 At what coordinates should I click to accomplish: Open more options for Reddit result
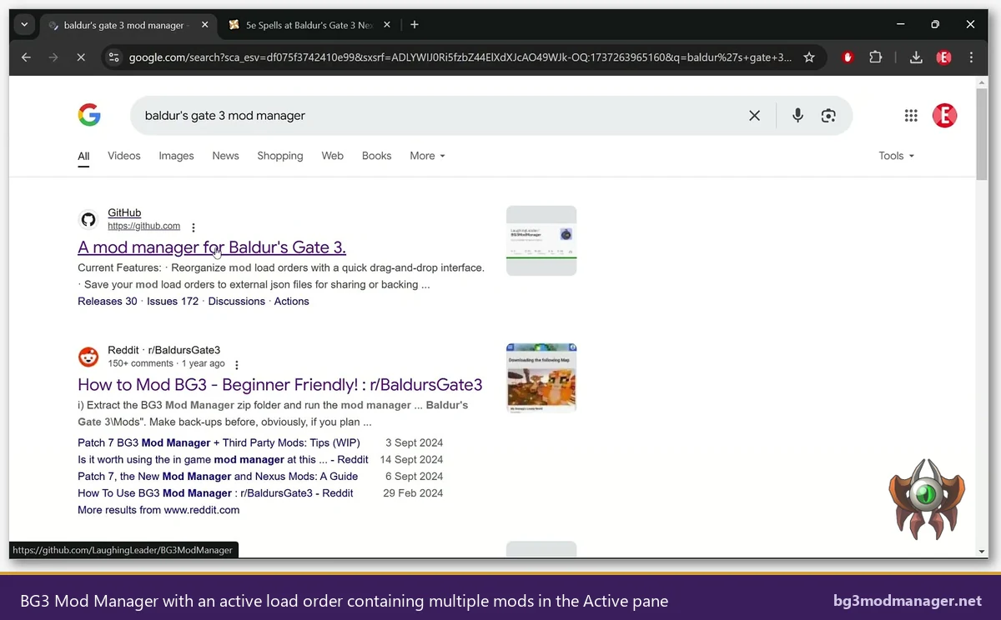pos(237,365)
